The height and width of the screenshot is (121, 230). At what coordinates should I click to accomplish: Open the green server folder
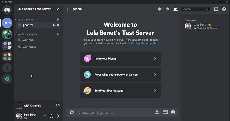click(x=7, y=34)
